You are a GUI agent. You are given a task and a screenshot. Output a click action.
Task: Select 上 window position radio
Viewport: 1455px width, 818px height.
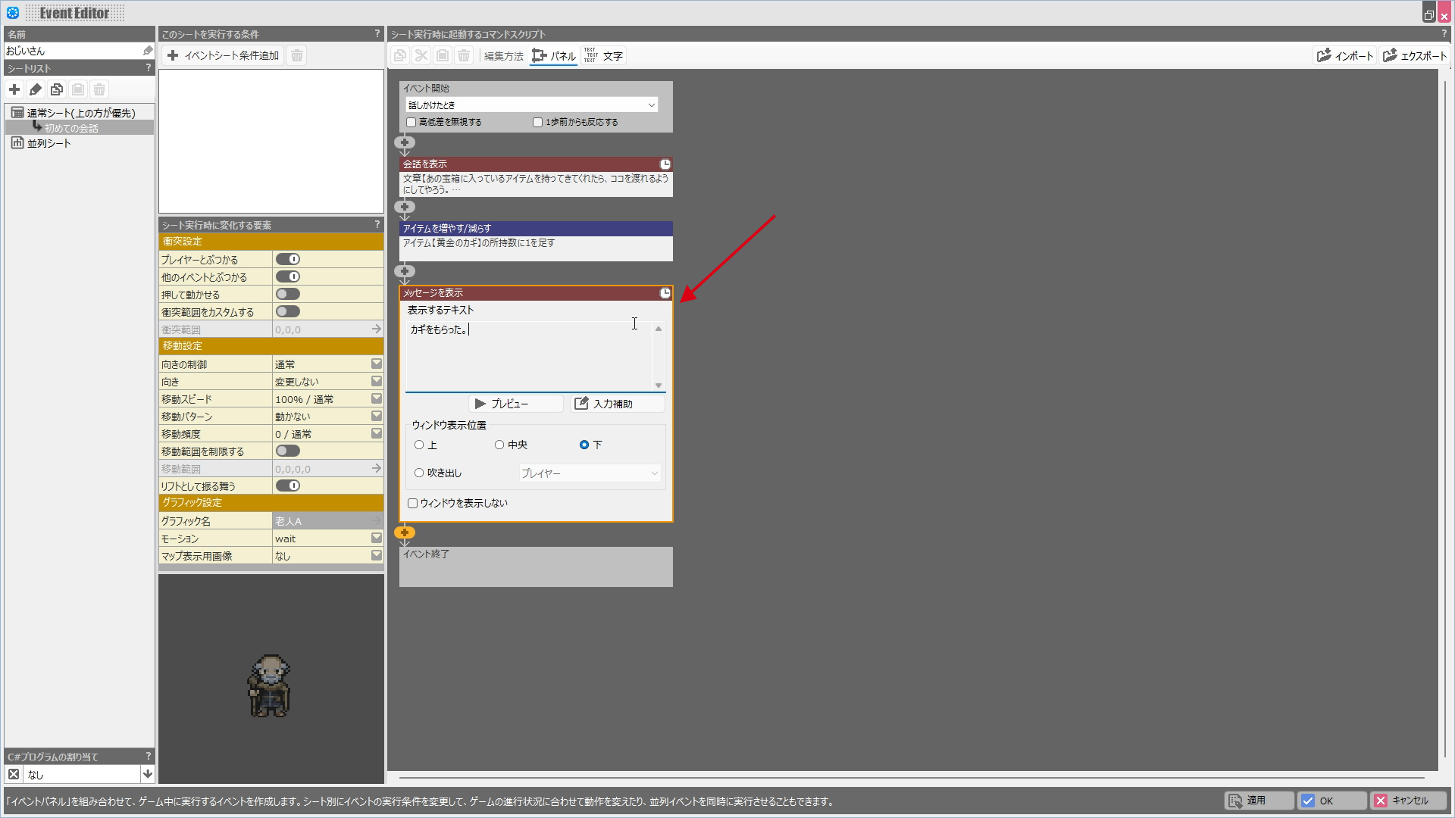pyautogui.click(x=419, y=445)
